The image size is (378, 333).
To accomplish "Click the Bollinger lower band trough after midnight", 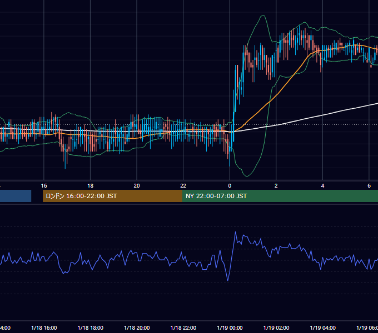I will pos(247,176).
